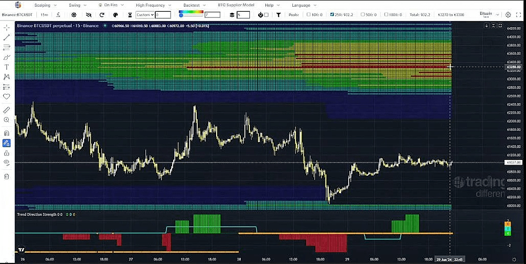Click the 29 Jun '24 22:45 date label
Viewport: 526px width, 264px height.
click(450, 259)
